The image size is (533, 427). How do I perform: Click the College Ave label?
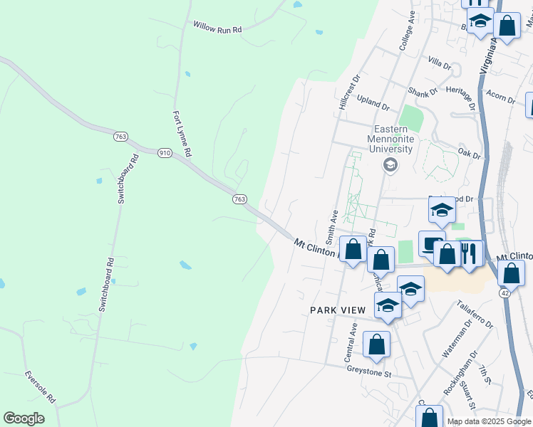point(407,31)
